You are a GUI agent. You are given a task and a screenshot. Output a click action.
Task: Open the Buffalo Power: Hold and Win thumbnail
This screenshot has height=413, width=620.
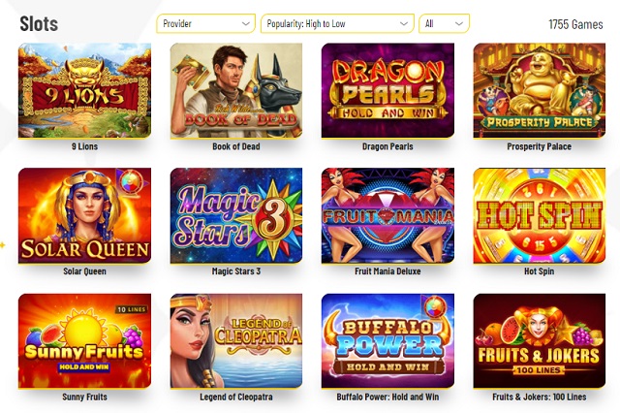pos(387,341)
